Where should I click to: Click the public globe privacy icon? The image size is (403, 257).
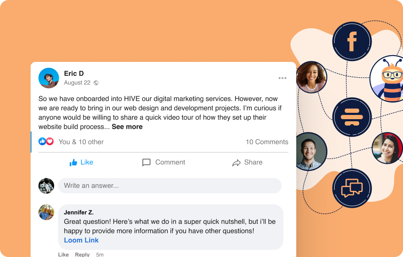click(96, 83)
